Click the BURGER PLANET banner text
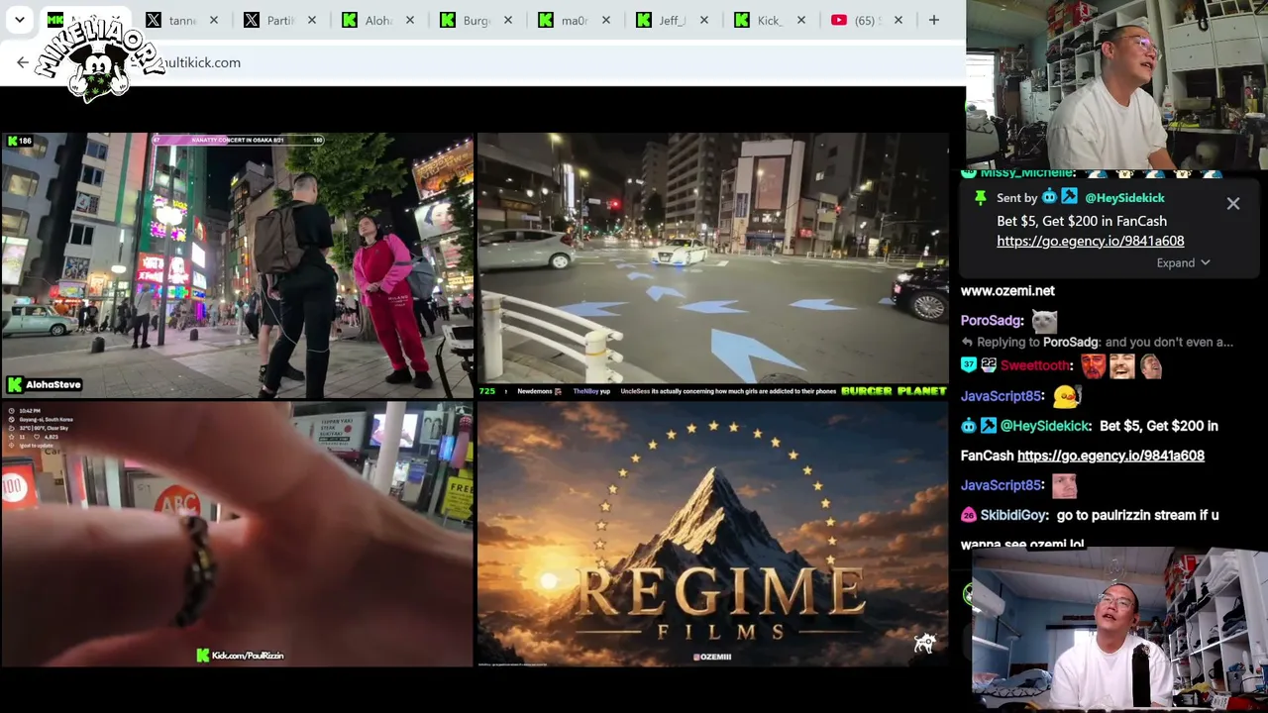 pos(894,391)
